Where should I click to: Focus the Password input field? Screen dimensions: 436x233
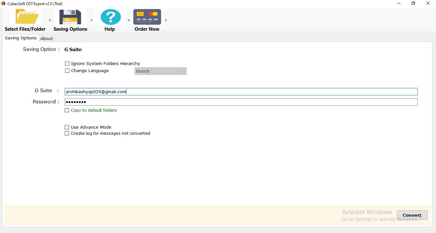[240, 102]
